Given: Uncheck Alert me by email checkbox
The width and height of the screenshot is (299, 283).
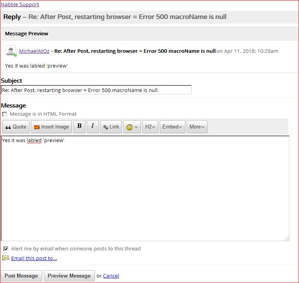Looking at the screenshot, I should tap(5, 249).
